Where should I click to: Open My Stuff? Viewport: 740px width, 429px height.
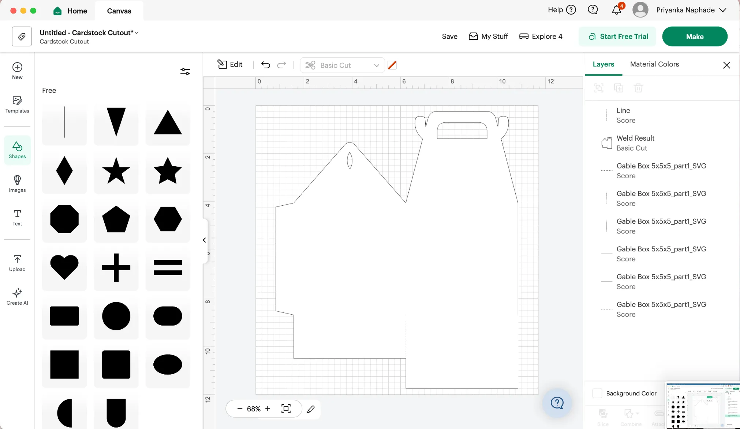point(489,36)
